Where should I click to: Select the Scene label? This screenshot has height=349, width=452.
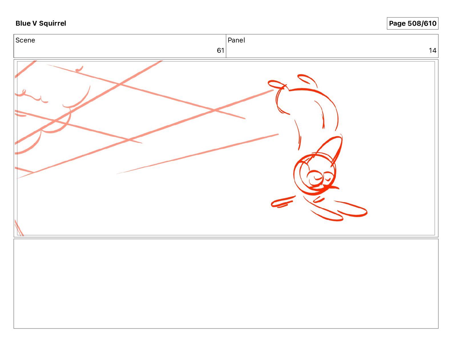tap(25, 40)
